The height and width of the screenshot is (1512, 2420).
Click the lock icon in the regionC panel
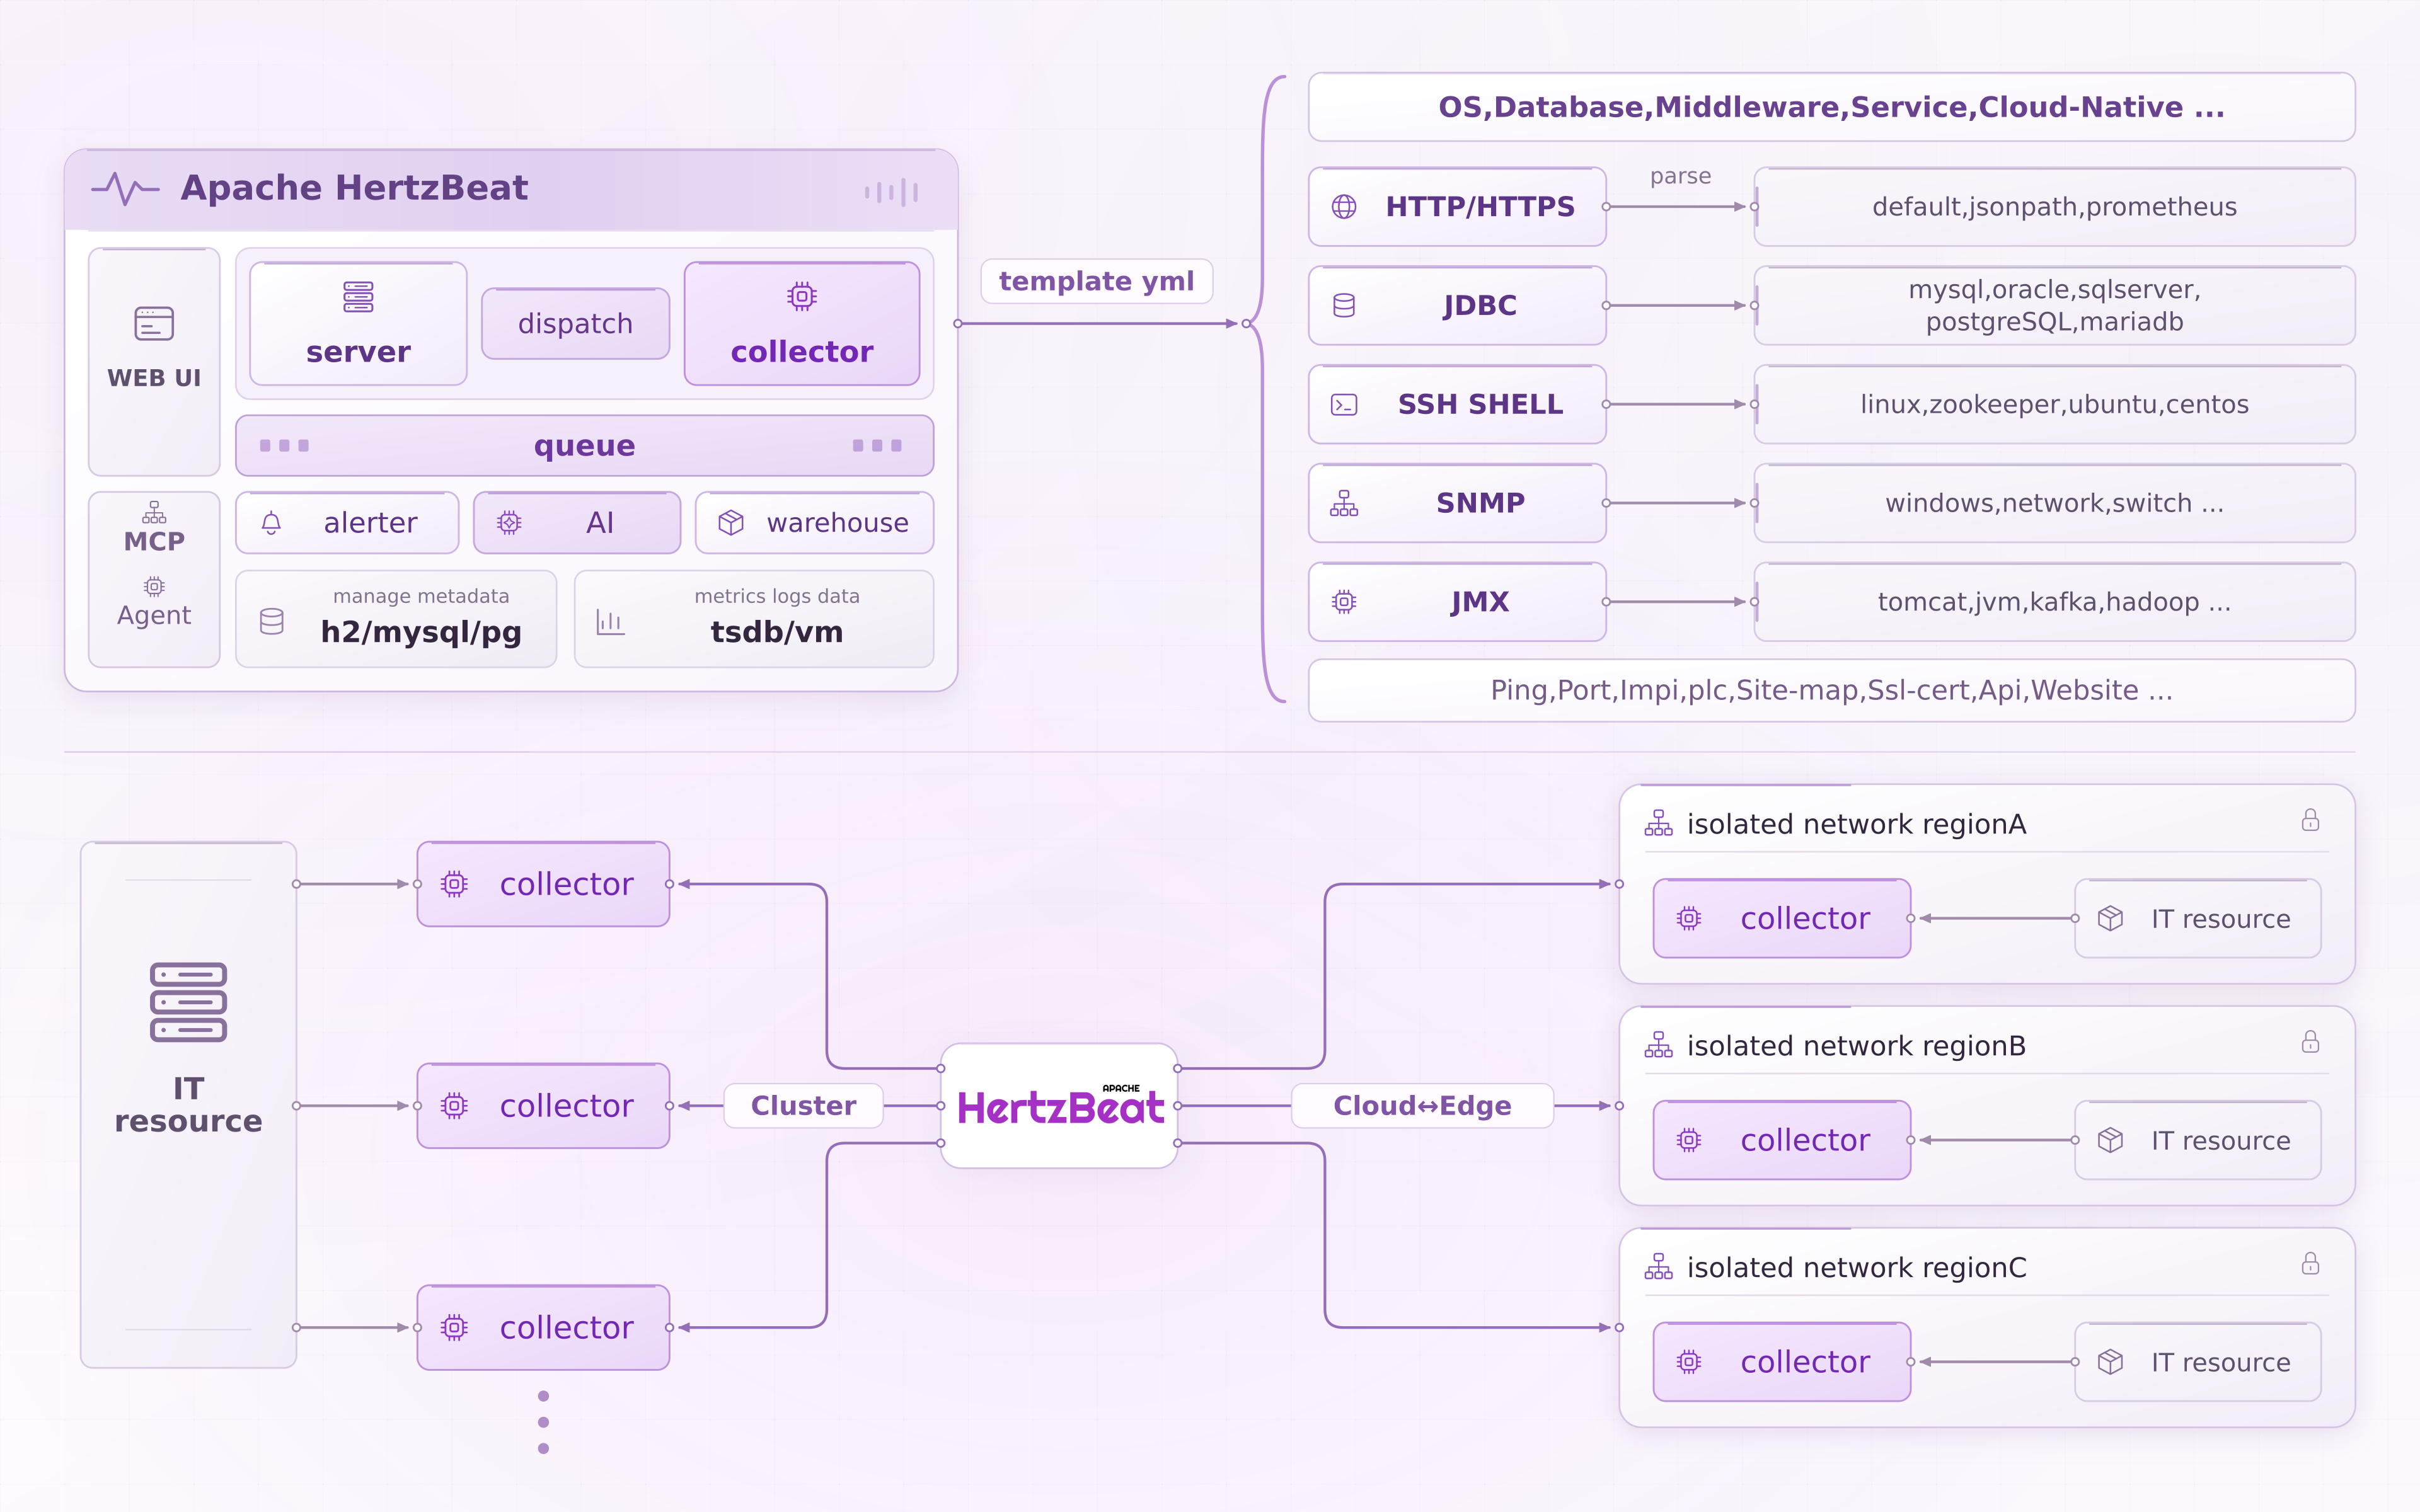tap(2310, 1264)
